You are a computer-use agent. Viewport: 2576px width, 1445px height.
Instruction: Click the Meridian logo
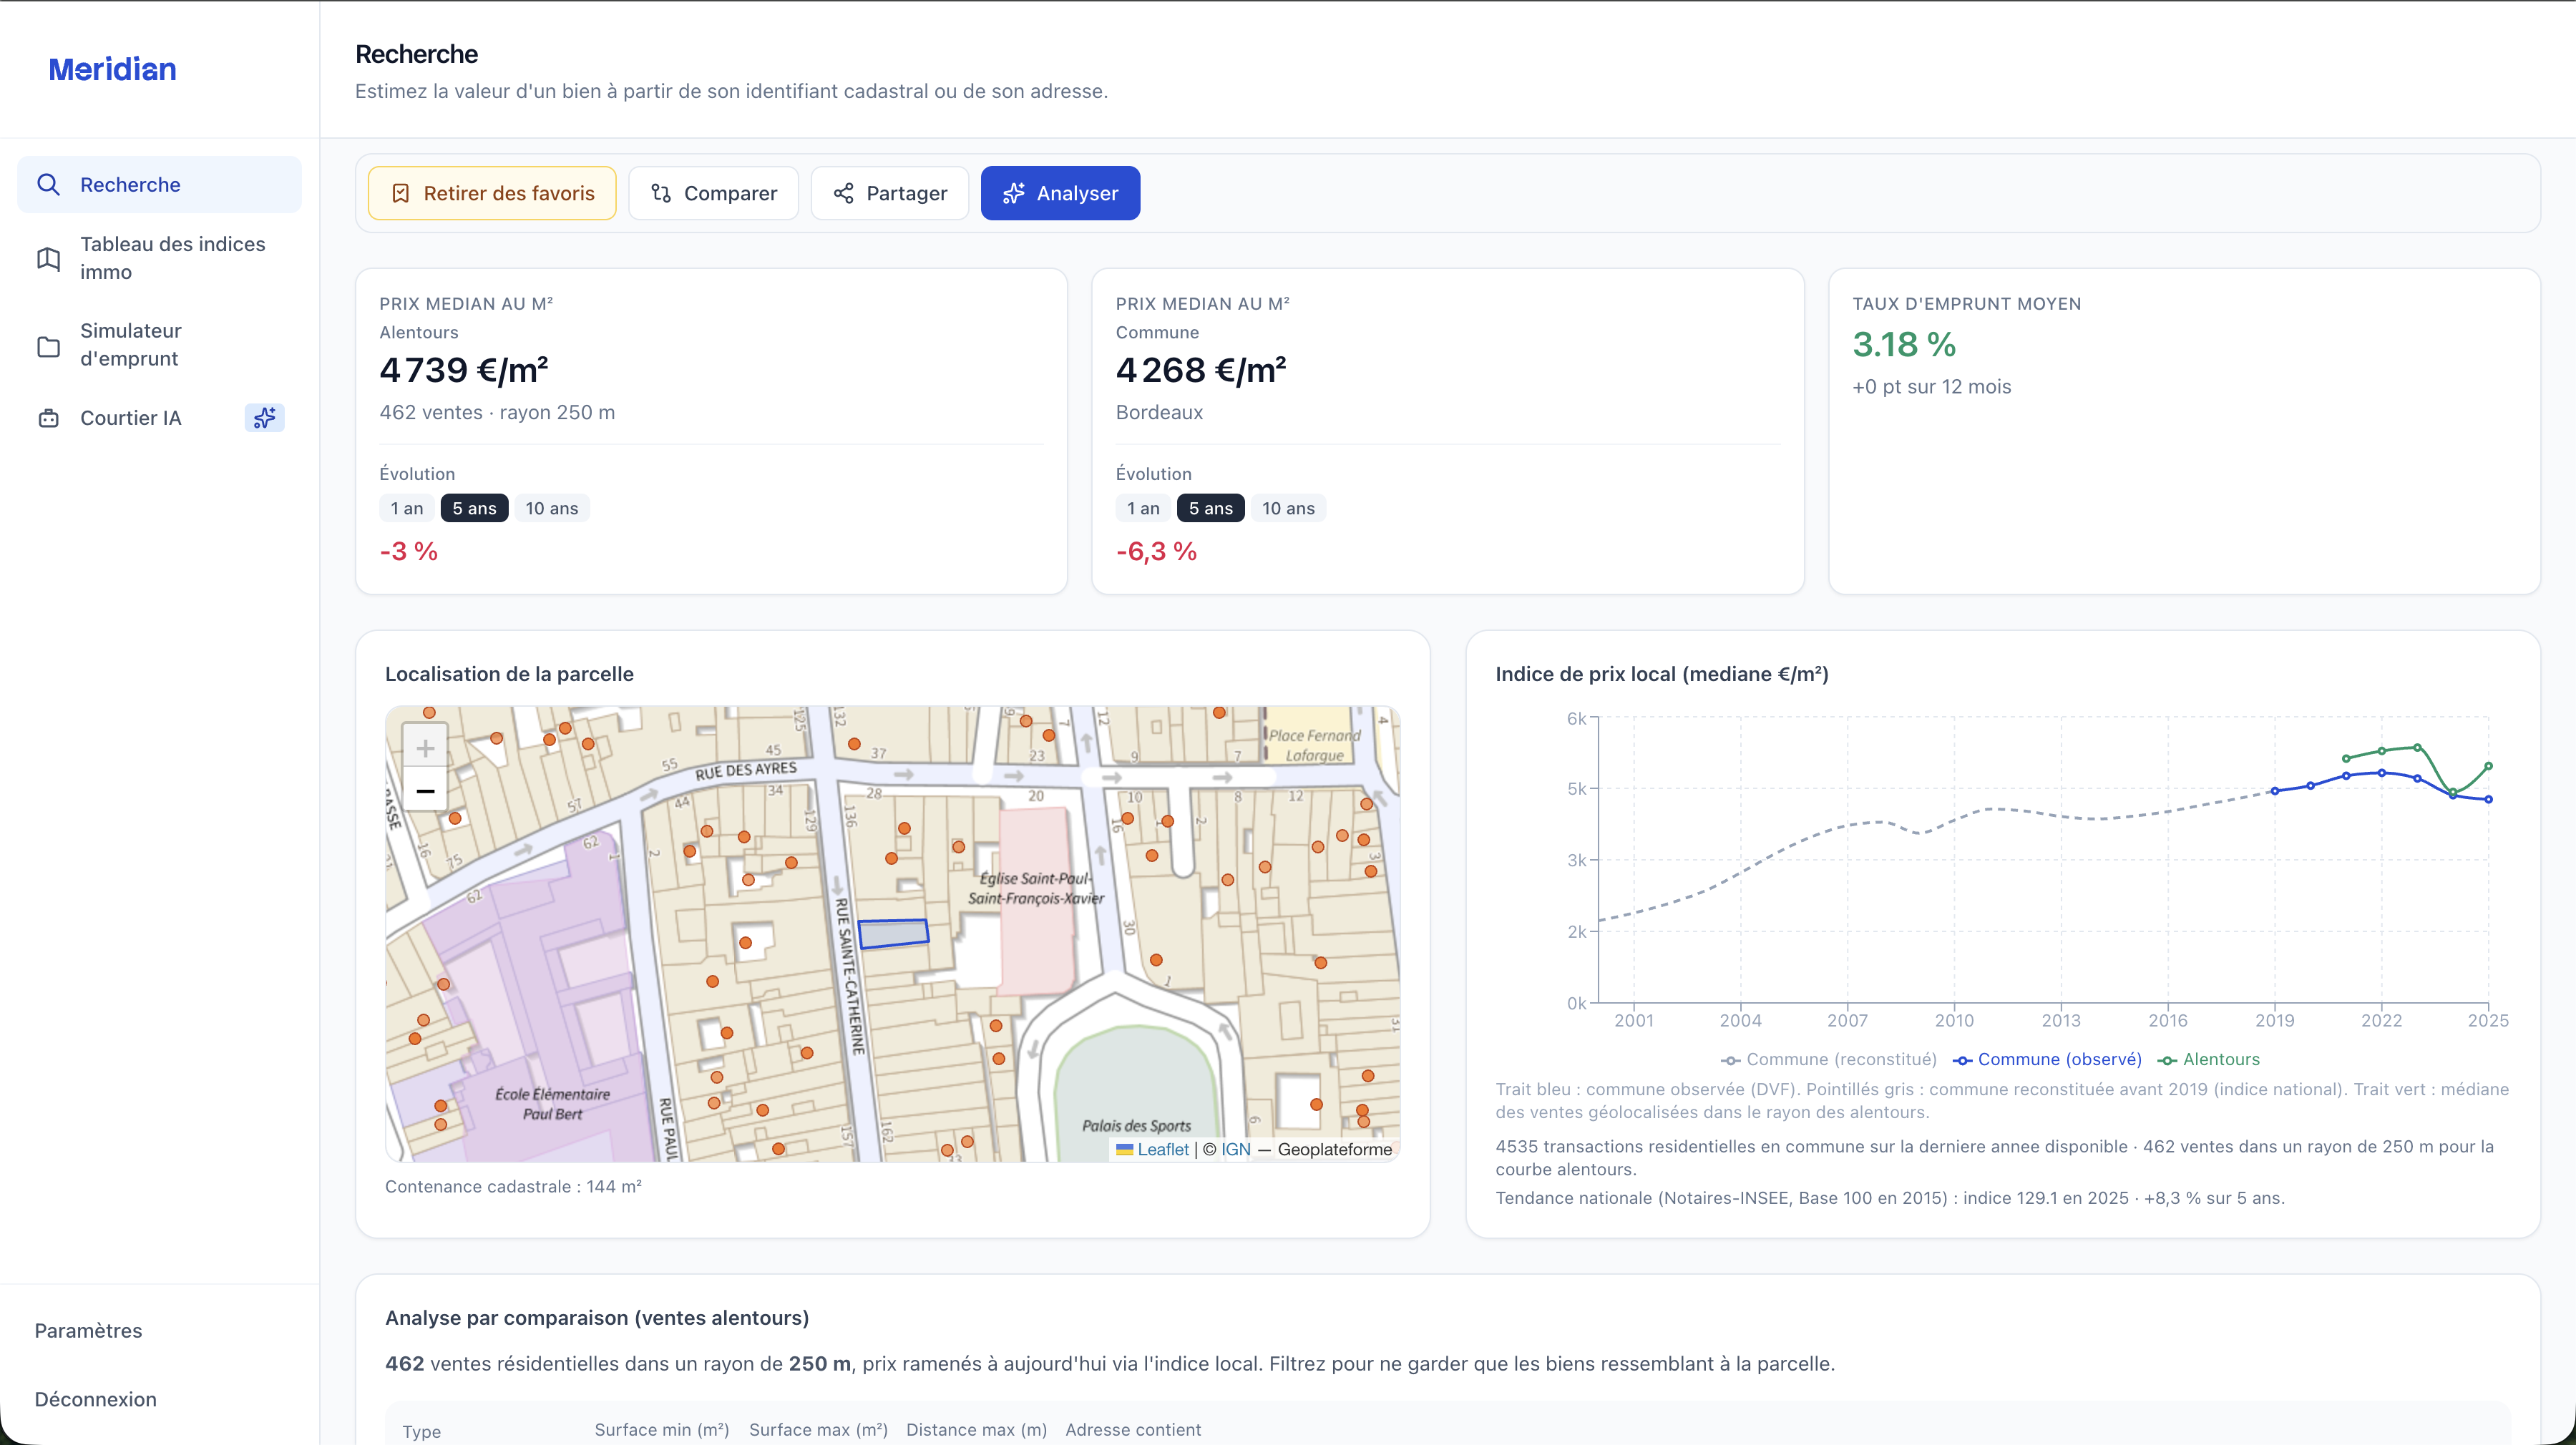pyautogui.click(x=112, y=69)
